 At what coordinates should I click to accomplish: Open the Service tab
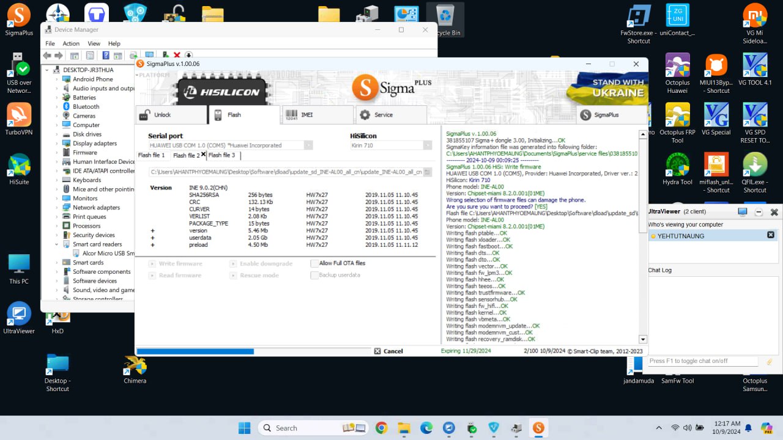coord(391,115)
